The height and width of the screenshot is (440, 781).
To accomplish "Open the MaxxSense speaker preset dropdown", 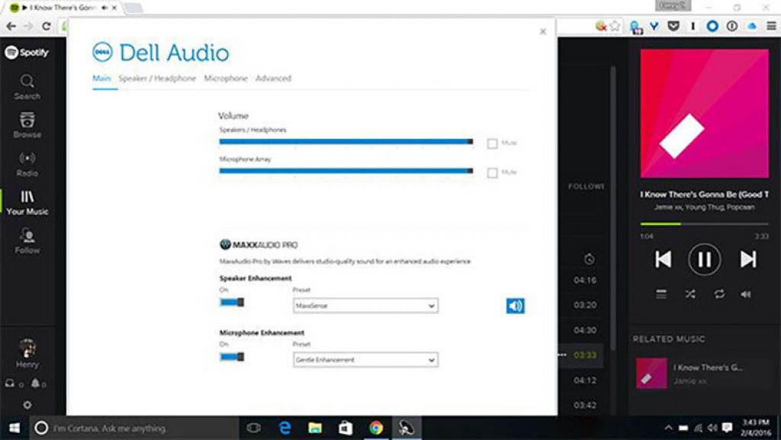I will point(365,306).
